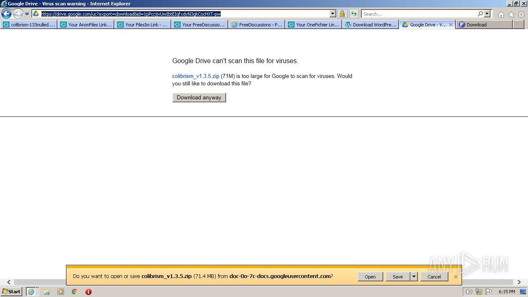528x297 pixels.
Task: Click horizontal scrollbar left arrow
Action: [9, 282]
